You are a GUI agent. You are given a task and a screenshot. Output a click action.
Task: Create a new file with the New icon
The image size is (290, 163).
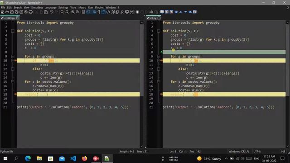point(2,12)
